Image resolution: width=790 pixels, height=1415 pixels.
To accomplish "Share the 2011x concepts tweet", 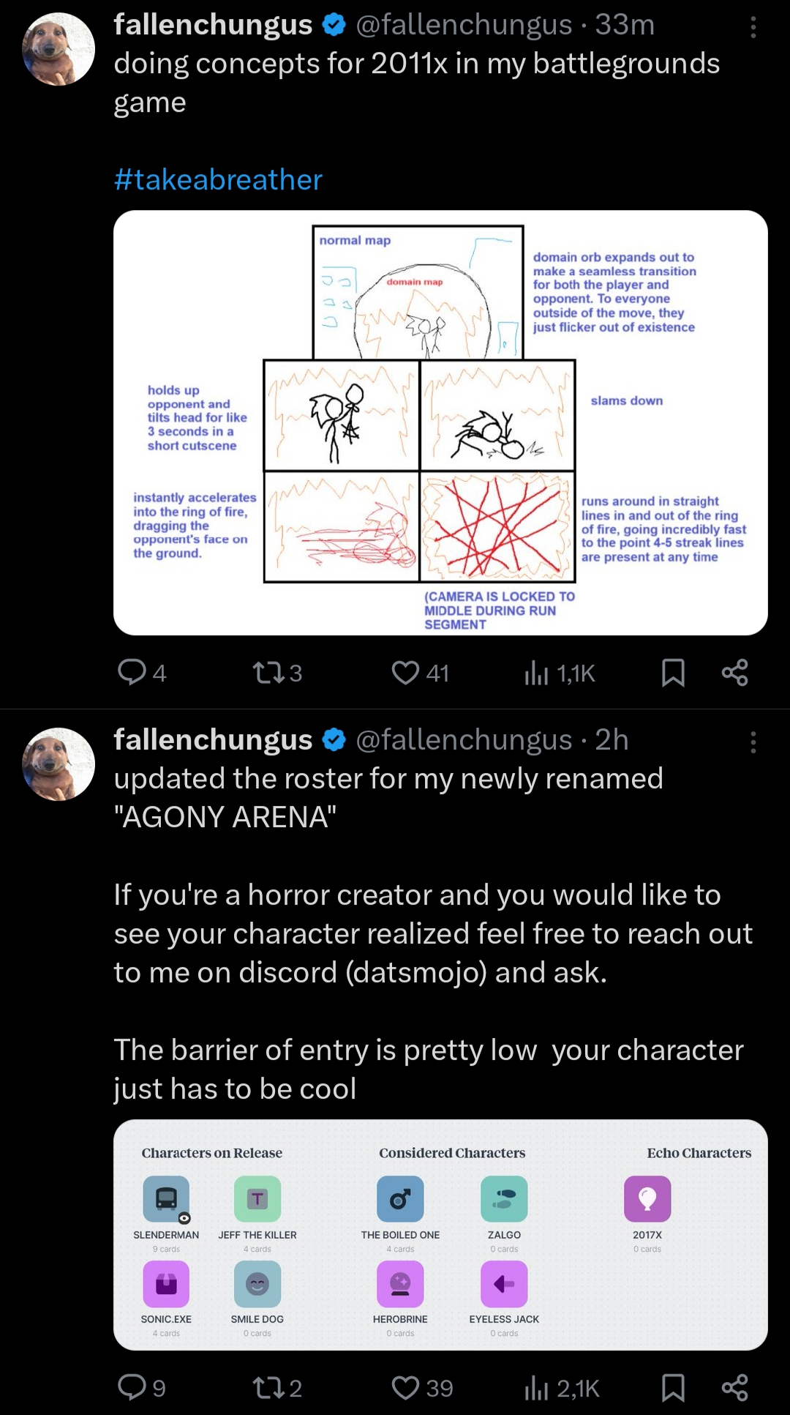I will (734, 672).
